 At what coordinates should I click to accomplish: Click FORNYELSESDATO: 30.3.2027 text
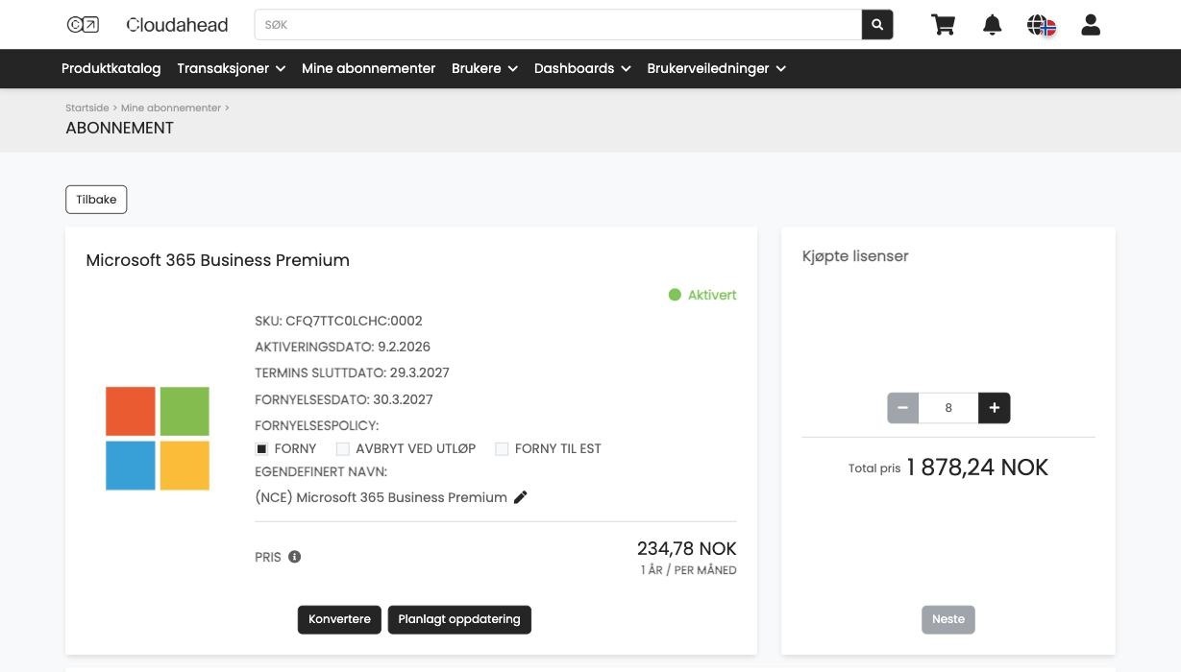coord(344,399)
